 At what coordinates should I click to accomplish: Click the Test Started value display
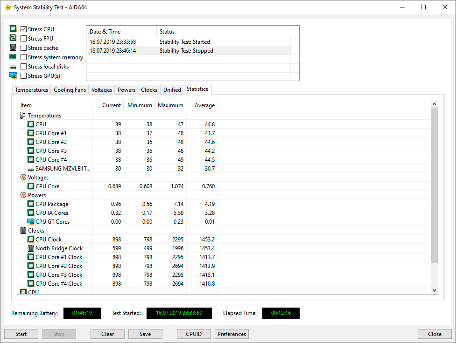pos(179,313)
